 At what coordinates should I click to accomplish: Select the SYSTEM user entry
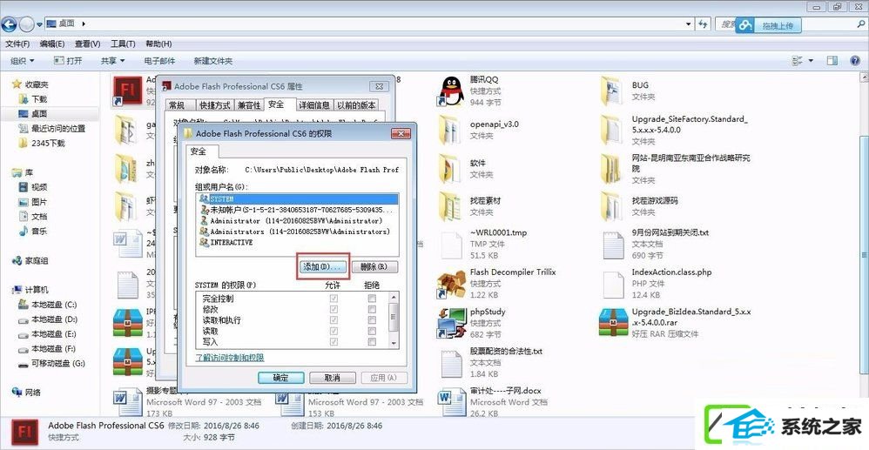tap(298, 198)
